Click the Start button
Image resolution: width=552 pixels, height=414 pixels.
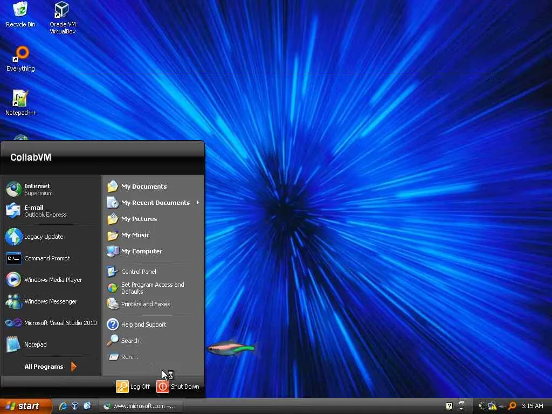click(x=25, y=406)
